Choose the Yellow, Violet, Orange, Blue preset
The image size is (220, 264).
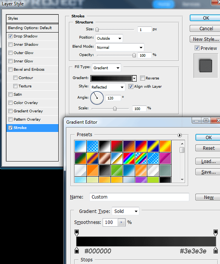(x=92, y=158)
